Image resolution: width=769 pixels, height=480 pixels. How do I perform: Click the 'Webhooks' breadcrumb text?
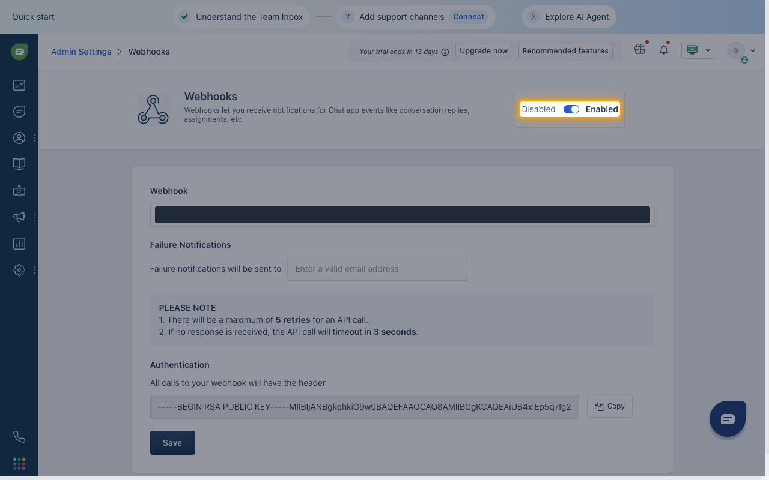149,52
